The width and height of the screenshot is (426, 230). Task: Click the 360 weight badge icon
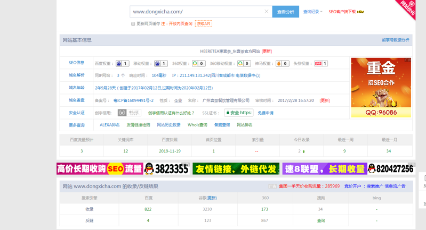[x=195, y=64]
